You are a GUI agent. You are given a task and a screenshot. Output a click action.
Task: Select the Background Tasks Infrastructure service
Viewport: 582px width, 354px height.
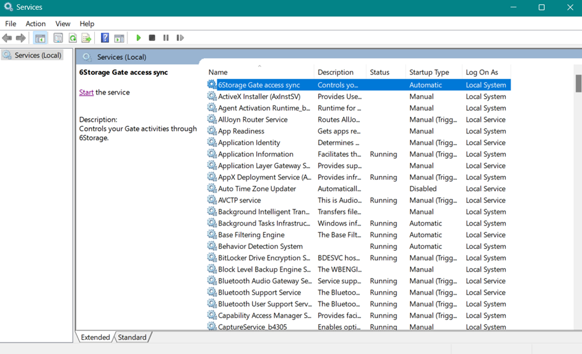point(358,223)
